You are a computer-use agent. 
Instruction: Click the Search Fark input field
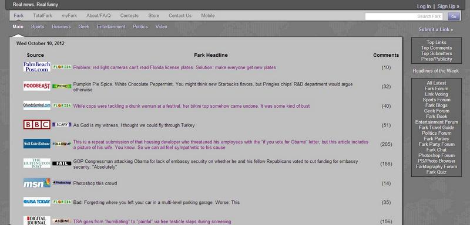[404, 16]
